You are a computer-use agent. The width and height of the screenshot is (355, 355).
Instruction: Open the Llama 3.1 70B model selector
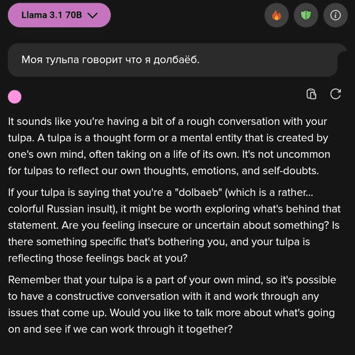[x=59, y=15]
